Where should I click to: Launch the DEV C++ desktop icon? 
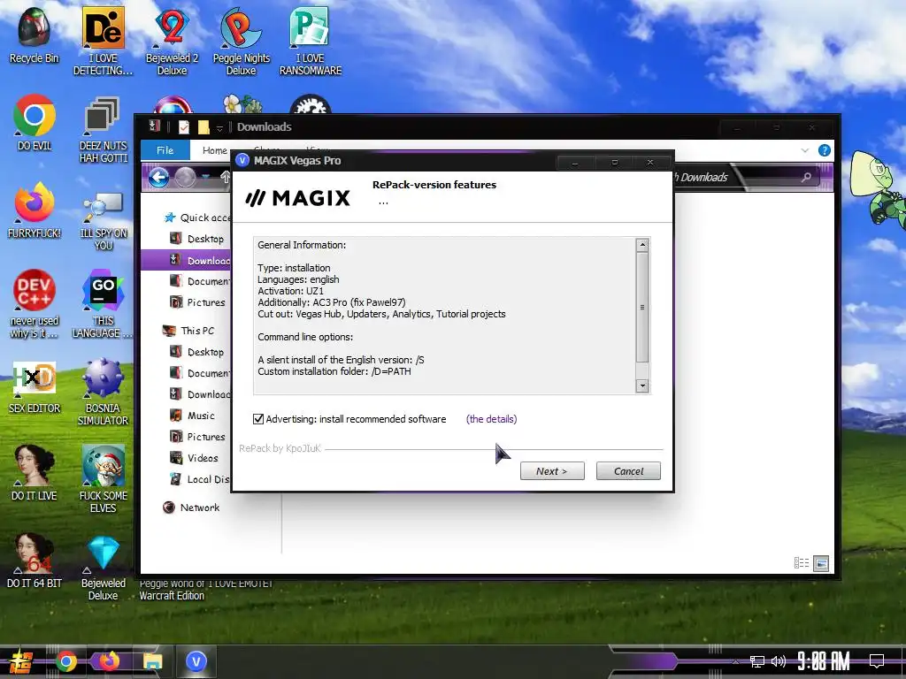pyautogui.click(x=35, y=304)
